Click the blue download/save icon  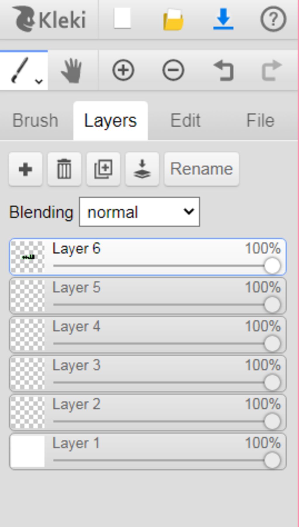point(223,19)
